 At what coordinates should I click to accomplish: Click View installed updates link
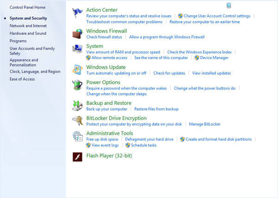click(x=212, y=73)
